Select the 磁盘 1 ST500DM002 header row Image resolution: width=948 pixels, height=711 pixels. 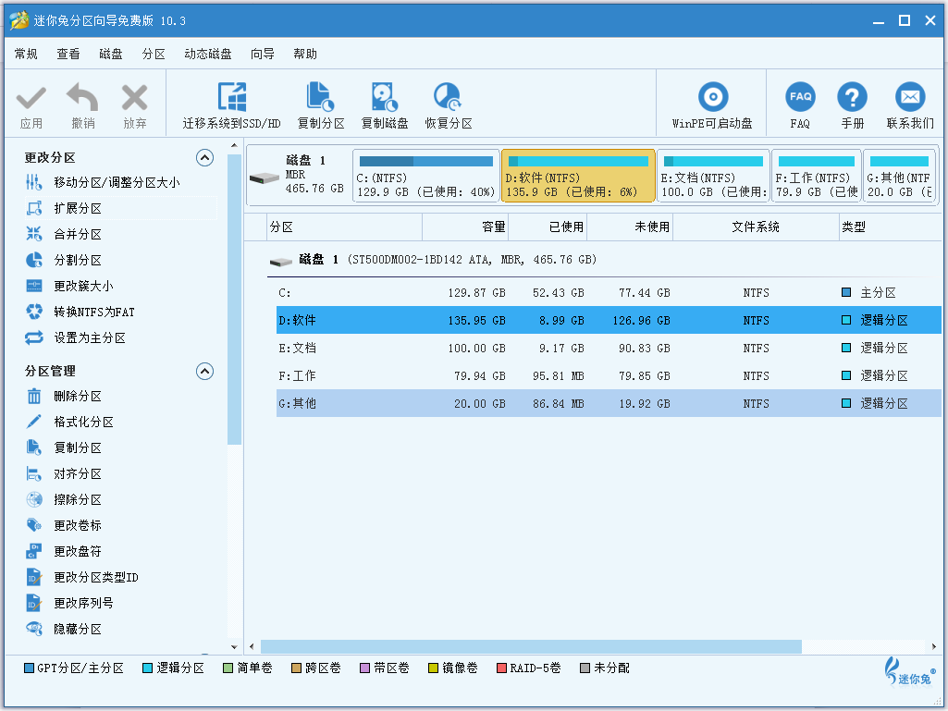click(604, 260)
